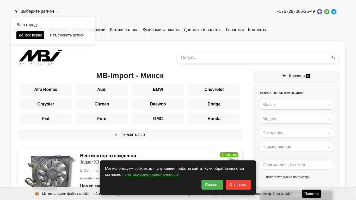Expand the Поколение dropdown
356x200 pixels.
(x=296, y=133)
